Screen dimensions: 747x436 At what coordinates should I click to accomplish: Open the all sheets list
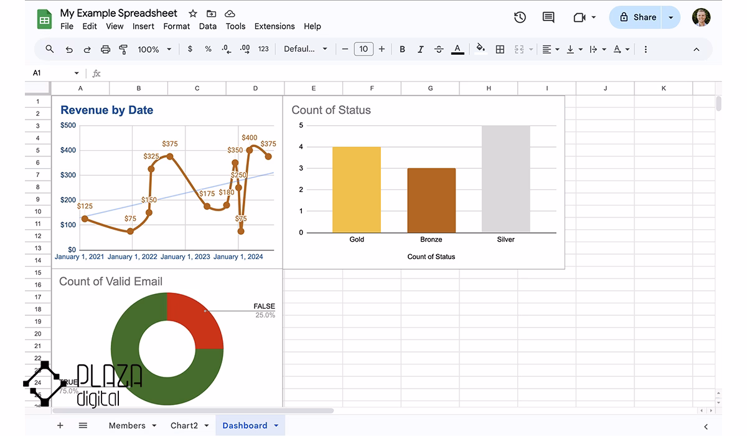83,425
